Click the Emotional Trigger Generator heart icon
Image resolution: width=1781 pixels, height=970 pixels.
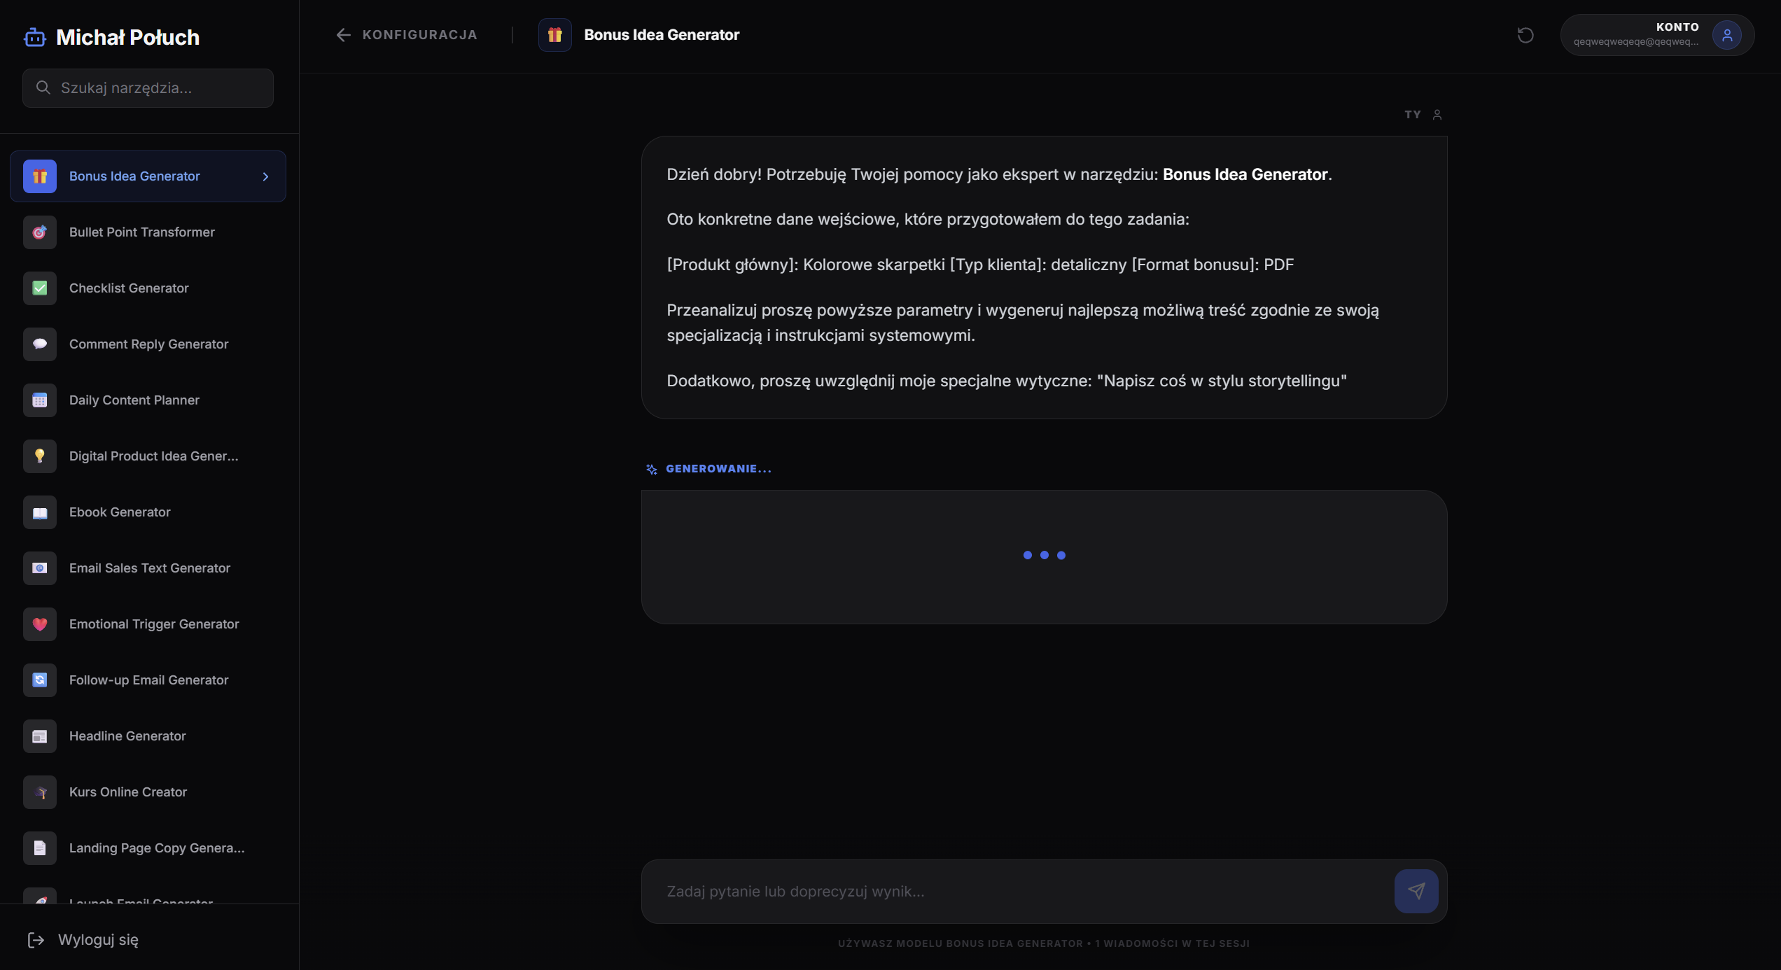40,624
